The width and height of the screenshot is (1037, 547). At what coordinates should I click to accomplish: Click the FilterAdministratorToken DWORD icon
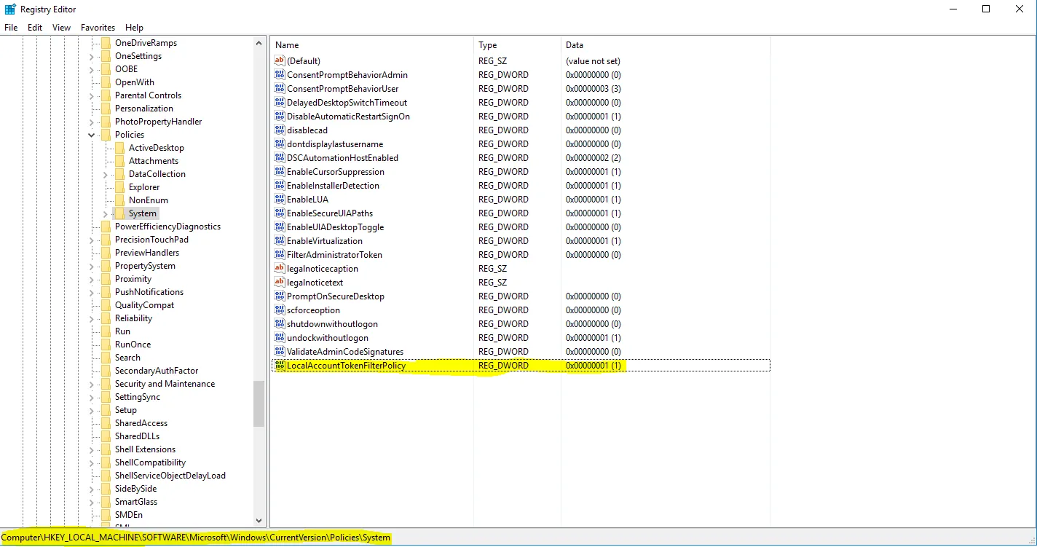(x=280, y=255)
